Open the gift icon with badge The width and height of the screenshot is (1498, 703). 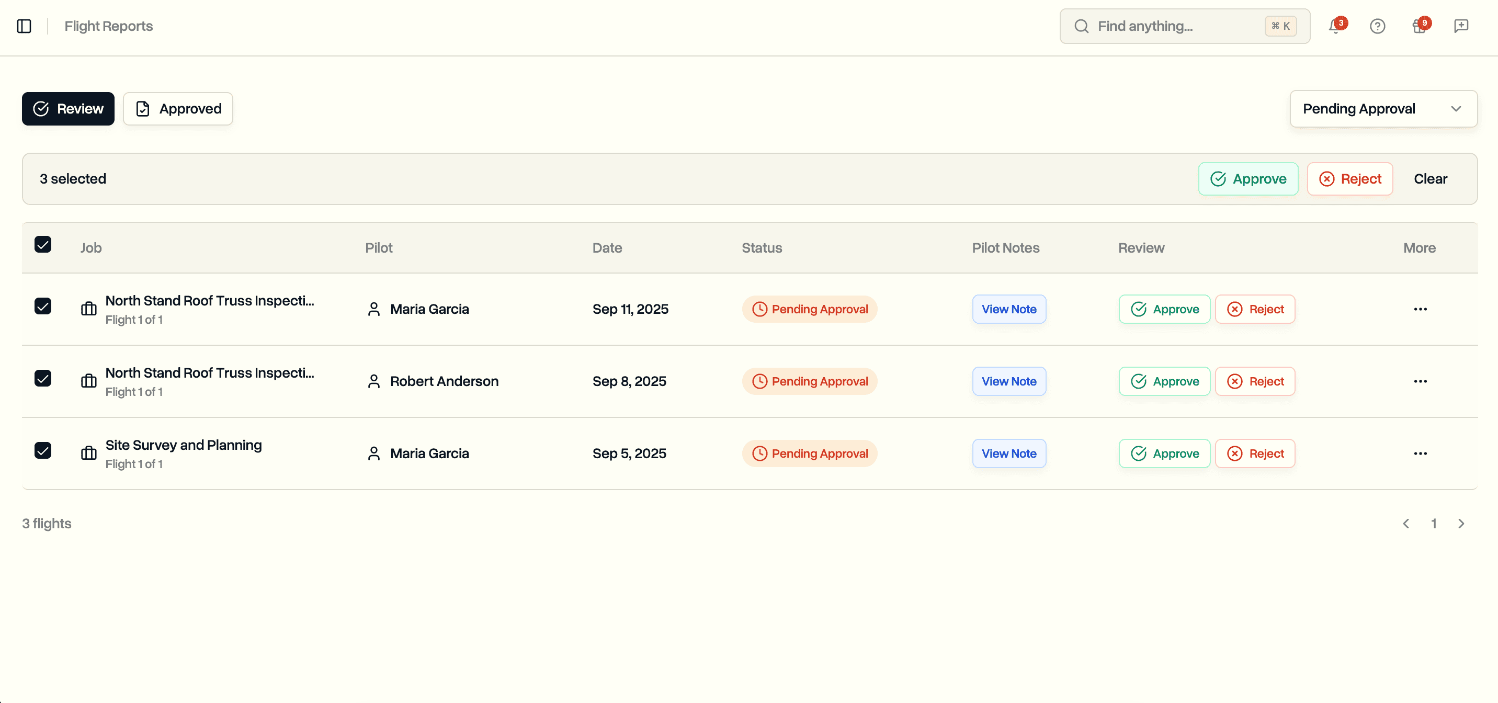1419,26
